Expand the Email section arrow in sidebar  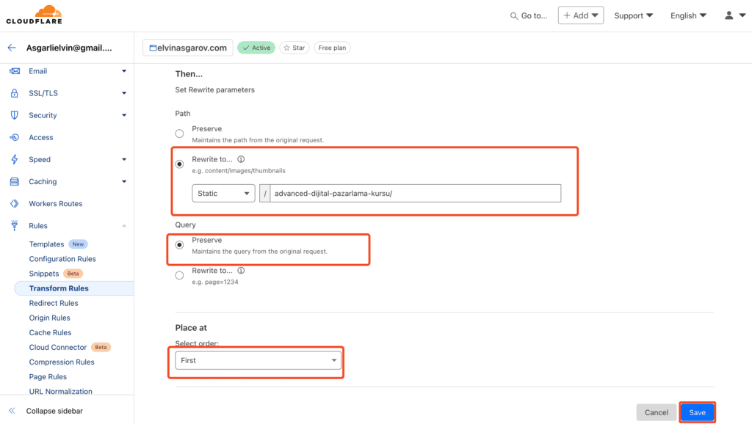[x=124, y=71]
